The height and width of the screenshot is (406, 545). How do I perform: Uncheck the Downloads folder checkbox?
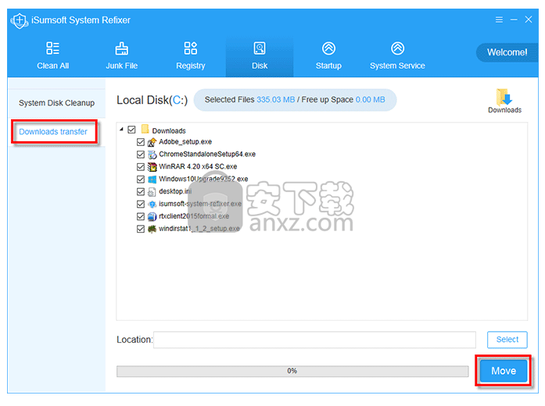(x=131, y=130)
